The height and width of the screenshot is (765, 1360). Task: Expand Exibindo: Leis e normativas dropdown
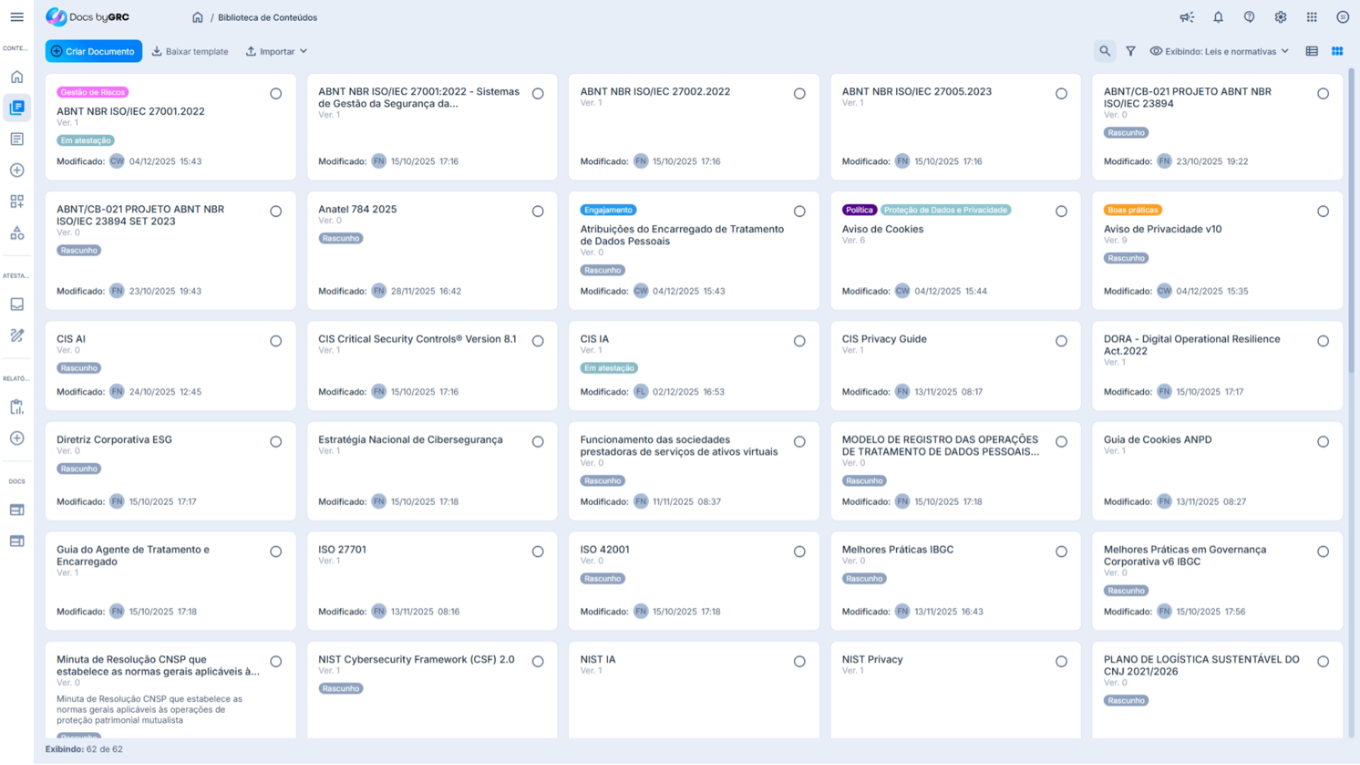tap(1218, 51)
